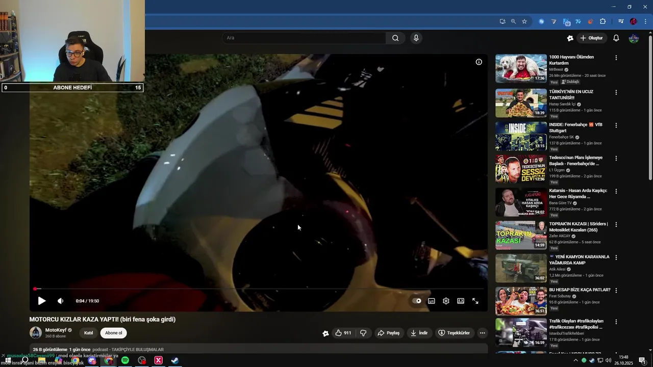Image resolution: width=653 pixels, height=367 pixels.
Task: Click the Teşekkürler thanks button
Action: click(454, 333)
